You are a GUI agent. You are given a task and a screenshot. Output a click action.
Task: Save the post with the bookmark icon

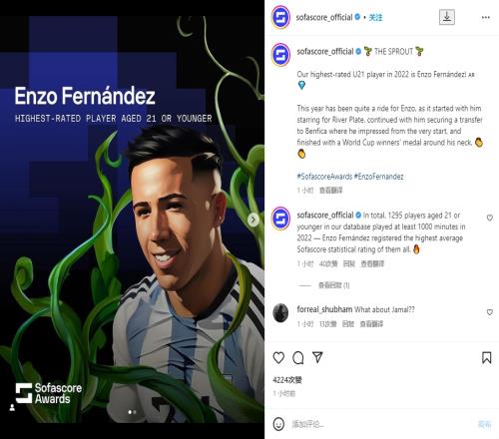point(487,358)
